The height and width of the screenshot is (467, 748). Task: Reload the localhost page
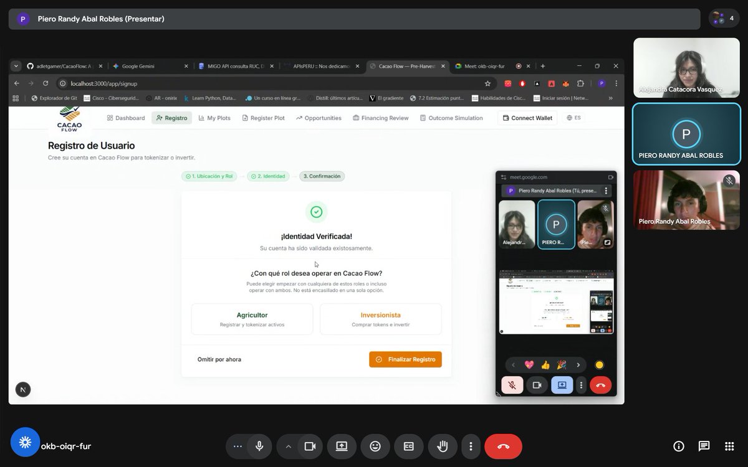coord(46,83)
